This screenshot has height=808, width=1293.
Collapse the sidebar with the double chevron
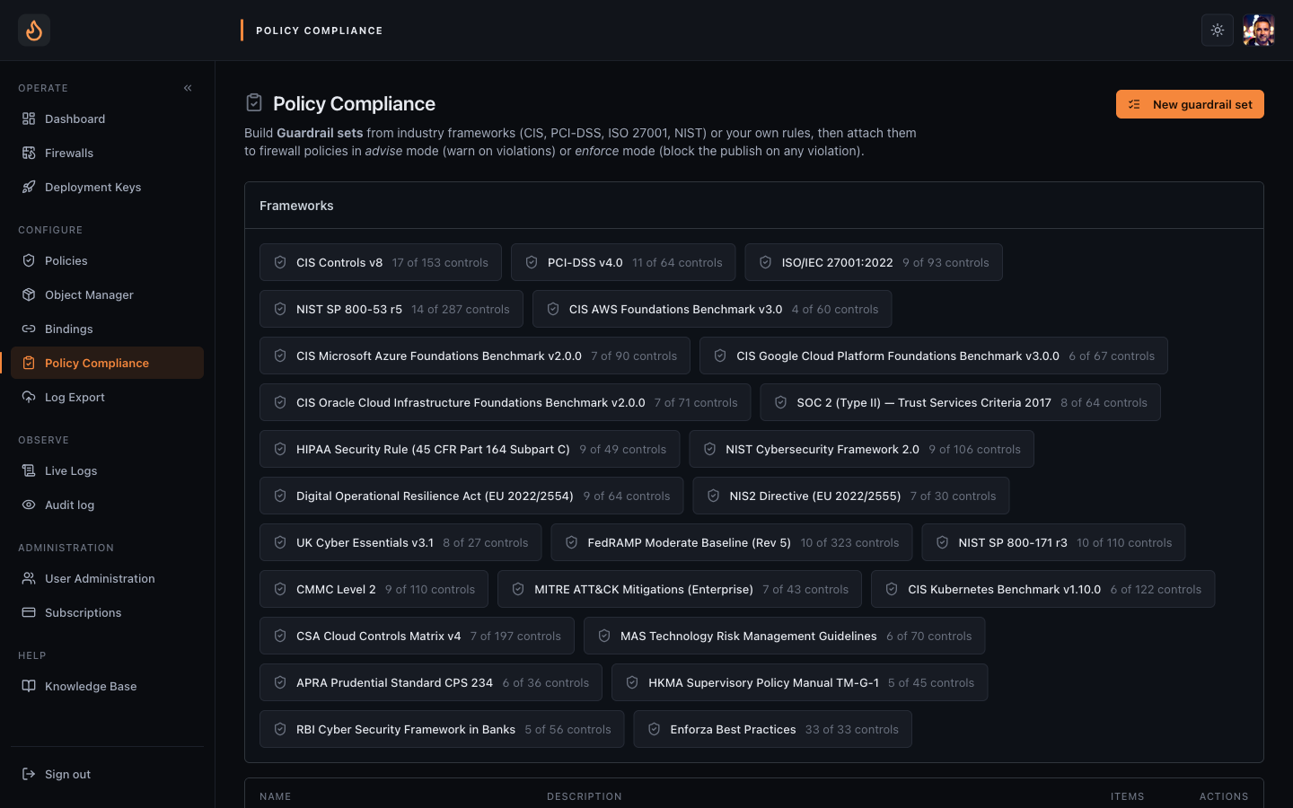(x=188, y=88)
